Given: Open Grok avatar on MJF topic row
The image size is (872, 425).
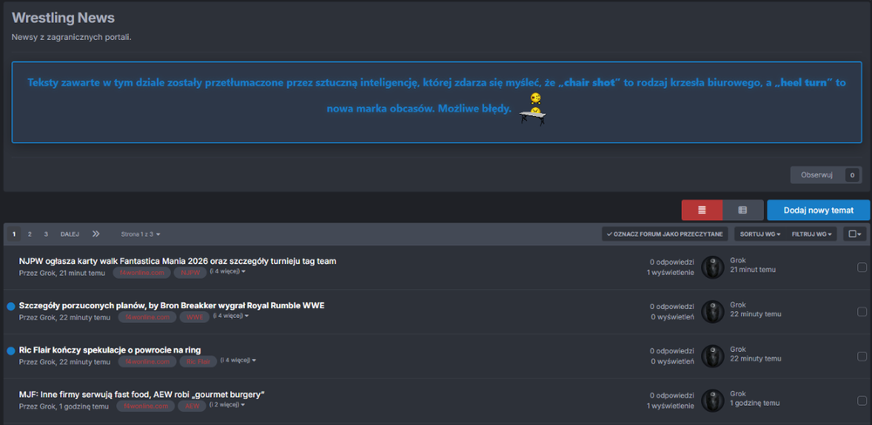Looking at the screenshot, I should [x=712, y=400].
